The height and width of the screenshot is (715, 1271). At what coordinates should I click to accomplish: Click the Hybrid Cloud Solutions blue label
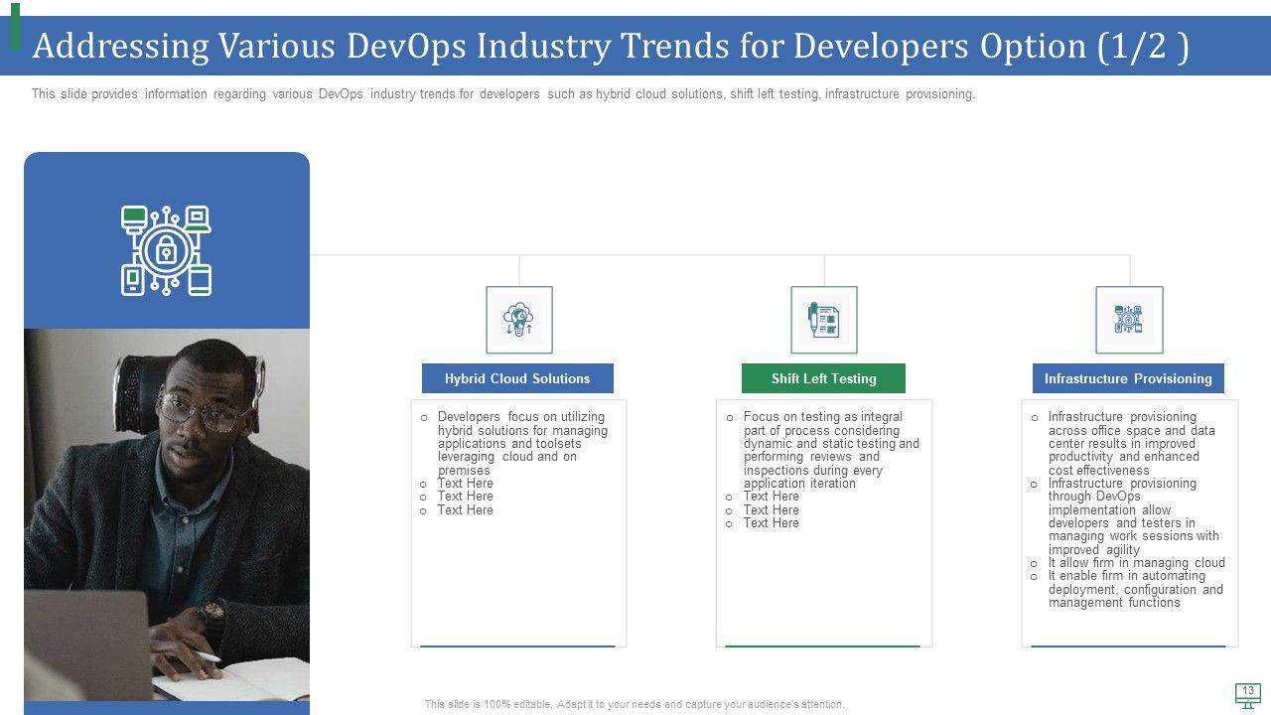[517, 378]
